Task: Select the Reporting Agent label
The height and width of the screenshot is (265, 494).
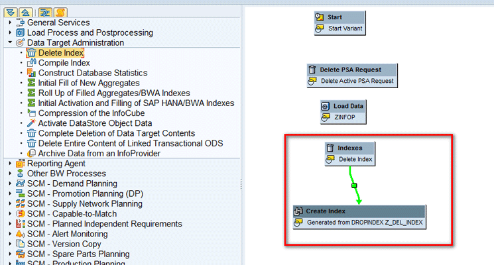Action: tap(56, 164)
